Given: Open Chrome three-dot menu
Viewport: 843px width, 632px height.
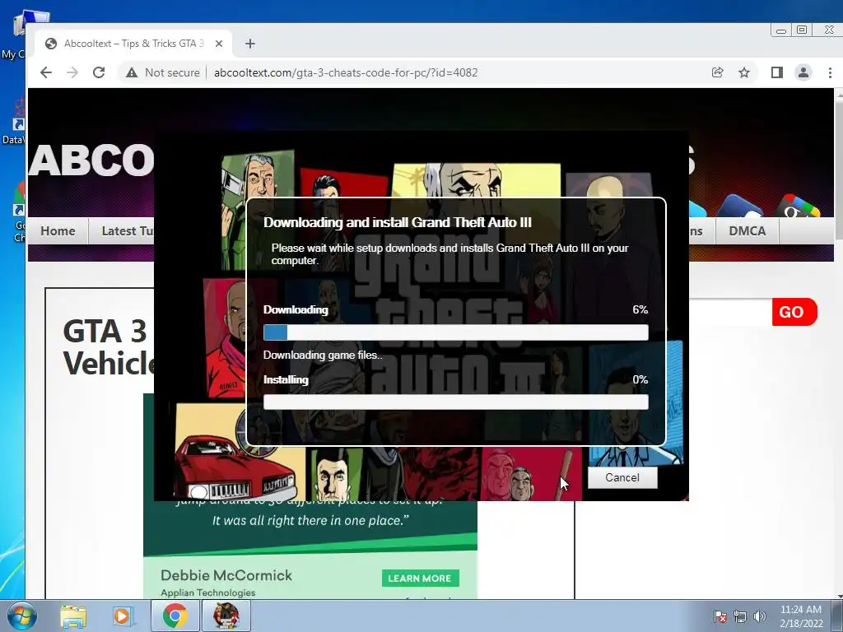Looking at the screenshot, I should pyautogui.click(x=830, y=72).
